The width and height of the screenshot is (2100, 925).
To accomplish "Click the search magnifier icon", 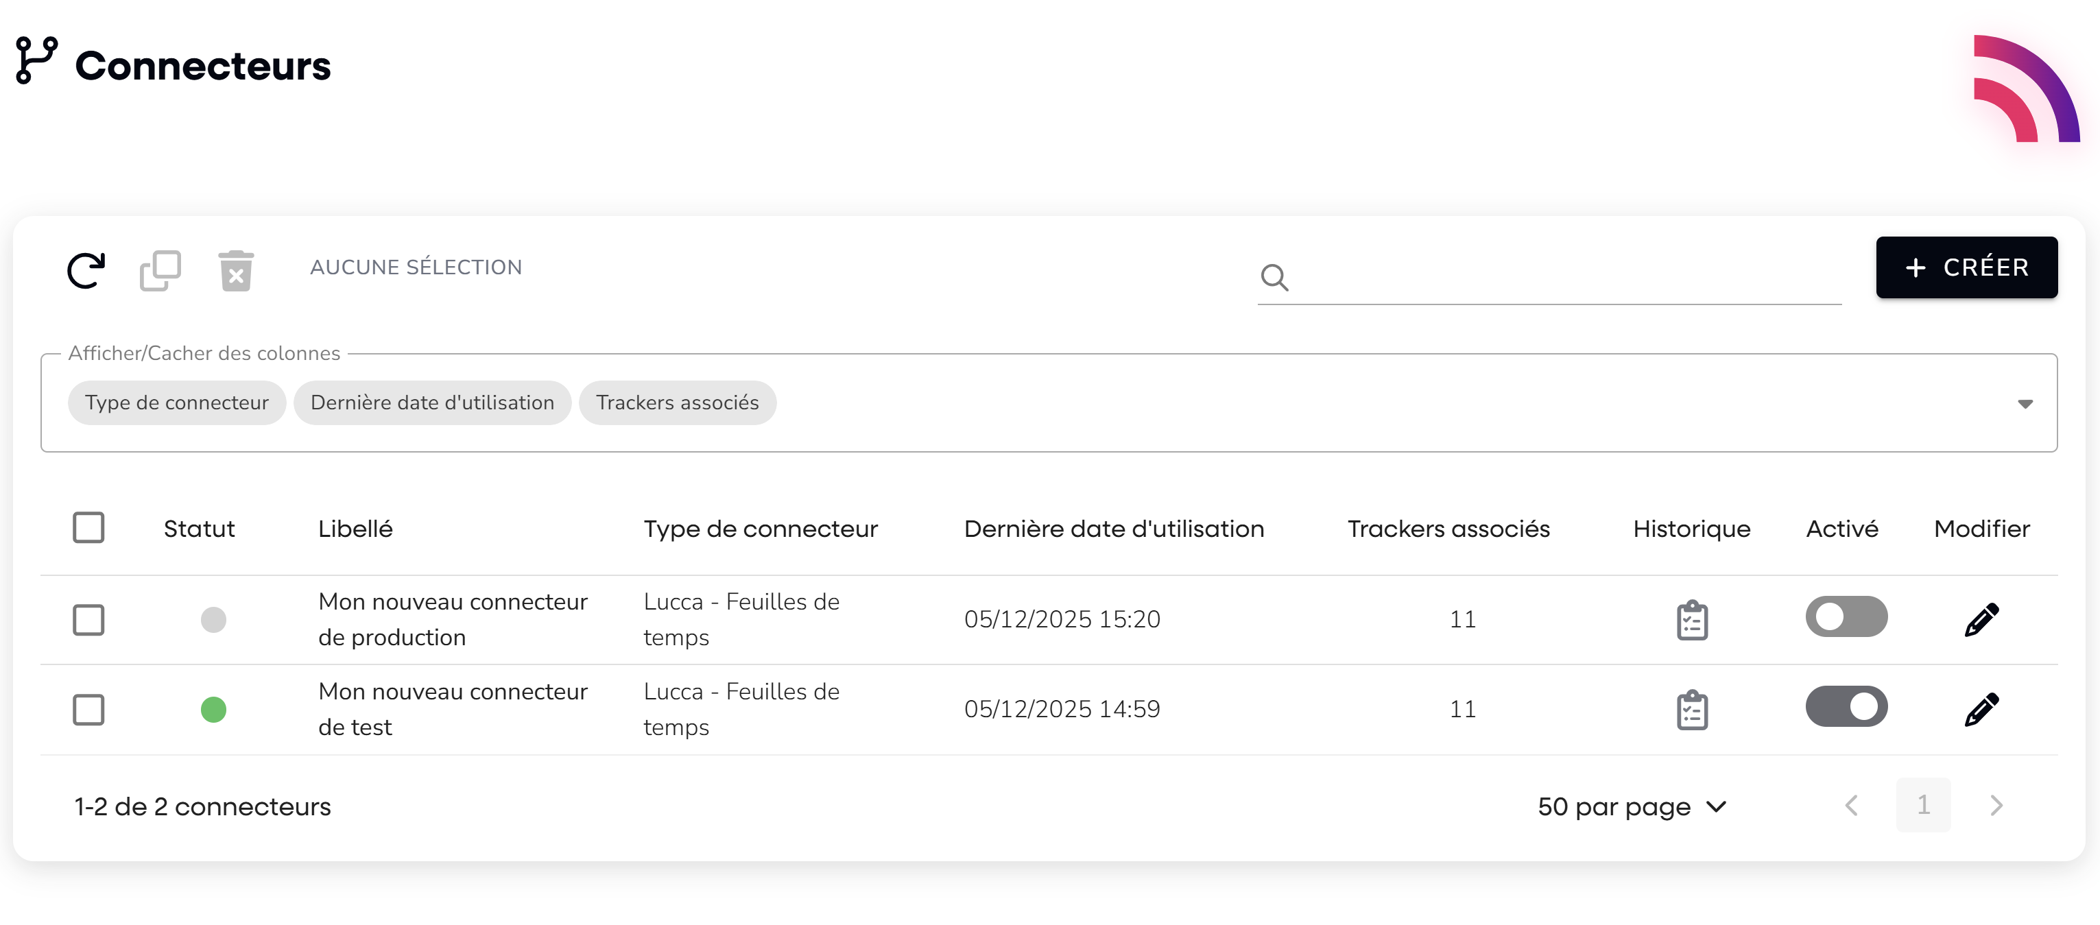I will [x=1274, y=278].
